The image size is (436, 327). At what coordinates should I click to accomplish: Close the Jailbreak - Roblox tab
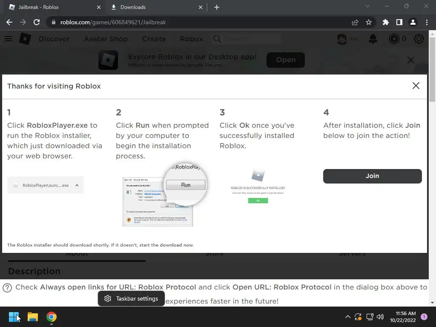point(99,8)
